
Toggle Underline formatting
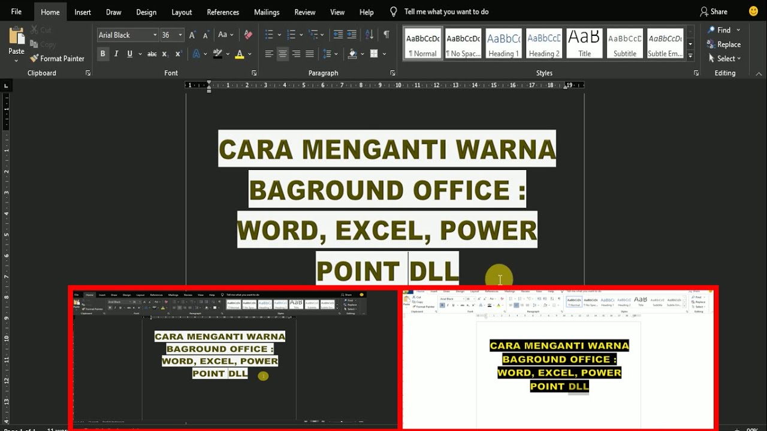129,54
